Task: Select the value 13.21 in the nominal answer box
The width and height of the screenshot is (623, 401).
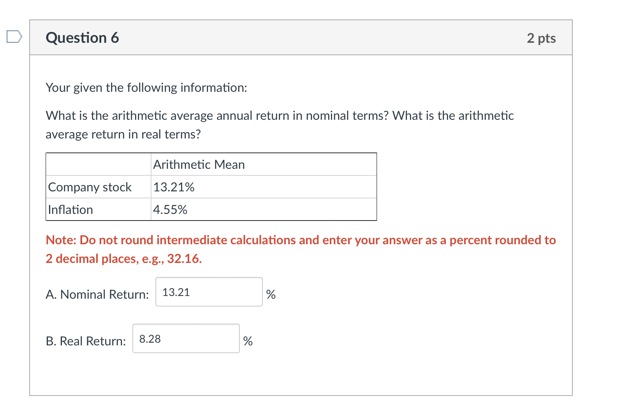Action: (176, 292)
